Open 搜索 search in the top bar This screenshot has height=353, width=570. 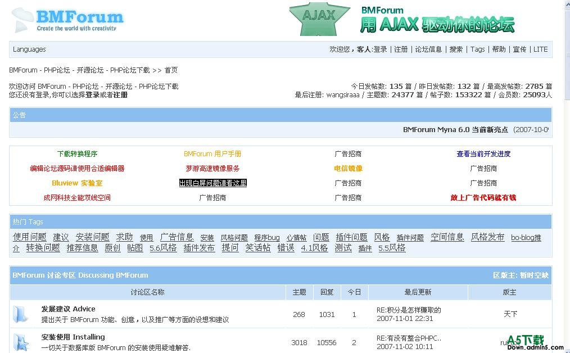[x=456, y=49]
